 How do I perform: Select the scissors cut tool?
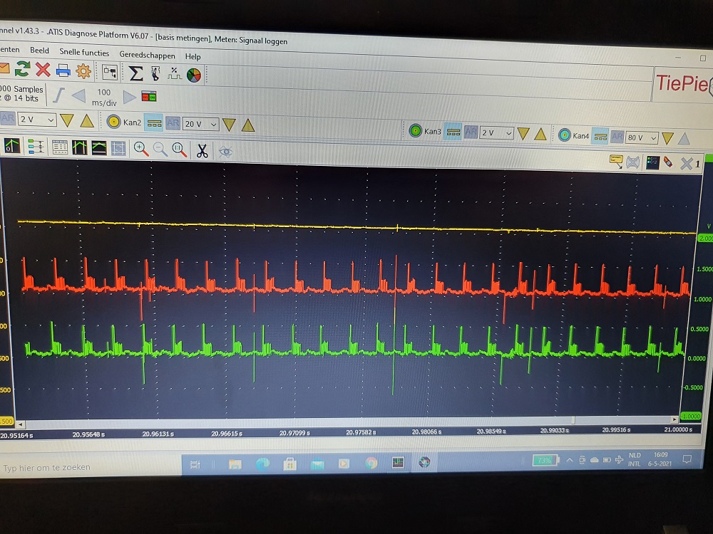[x=202, y=151]
